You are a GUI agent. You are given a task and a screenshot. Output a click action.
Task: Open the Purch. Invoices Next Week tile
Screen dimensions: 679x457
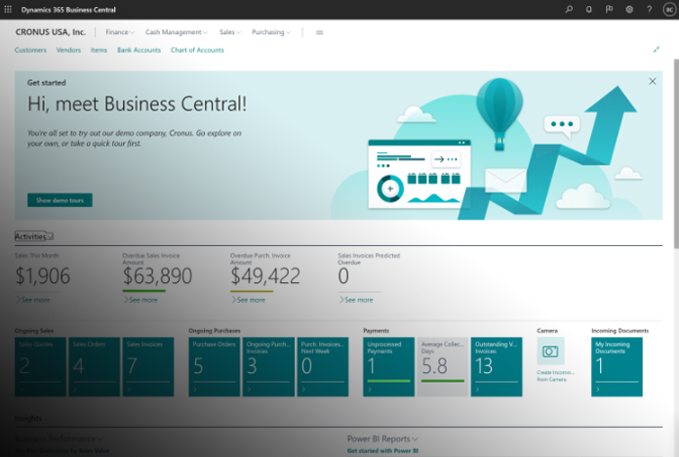click(x=323, y=367)
